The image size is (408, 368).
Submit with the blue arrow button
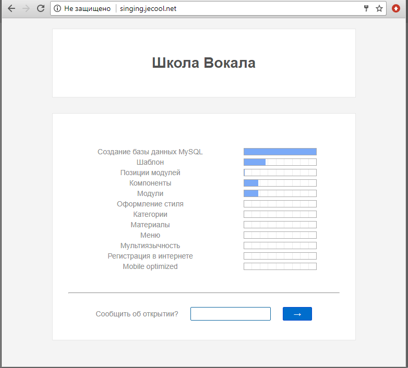coord(297,314)
